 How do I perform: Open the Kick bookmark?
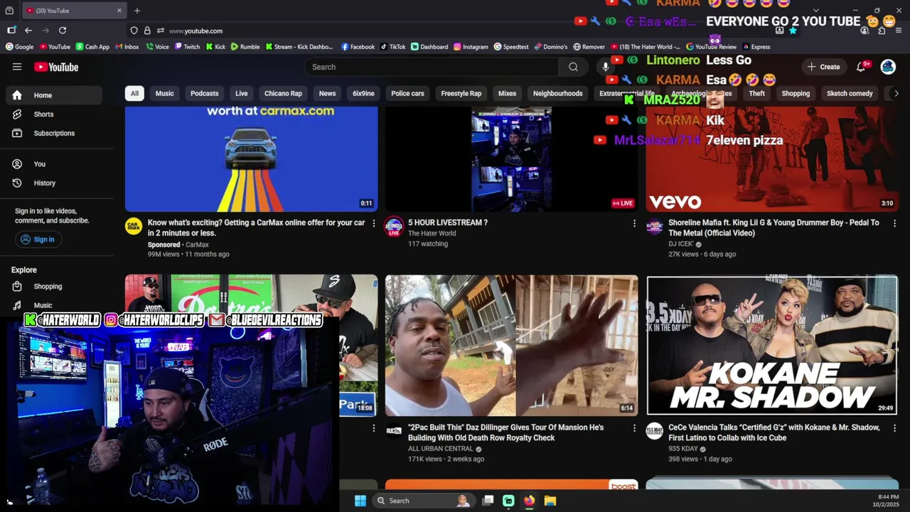tap(215, 47)
